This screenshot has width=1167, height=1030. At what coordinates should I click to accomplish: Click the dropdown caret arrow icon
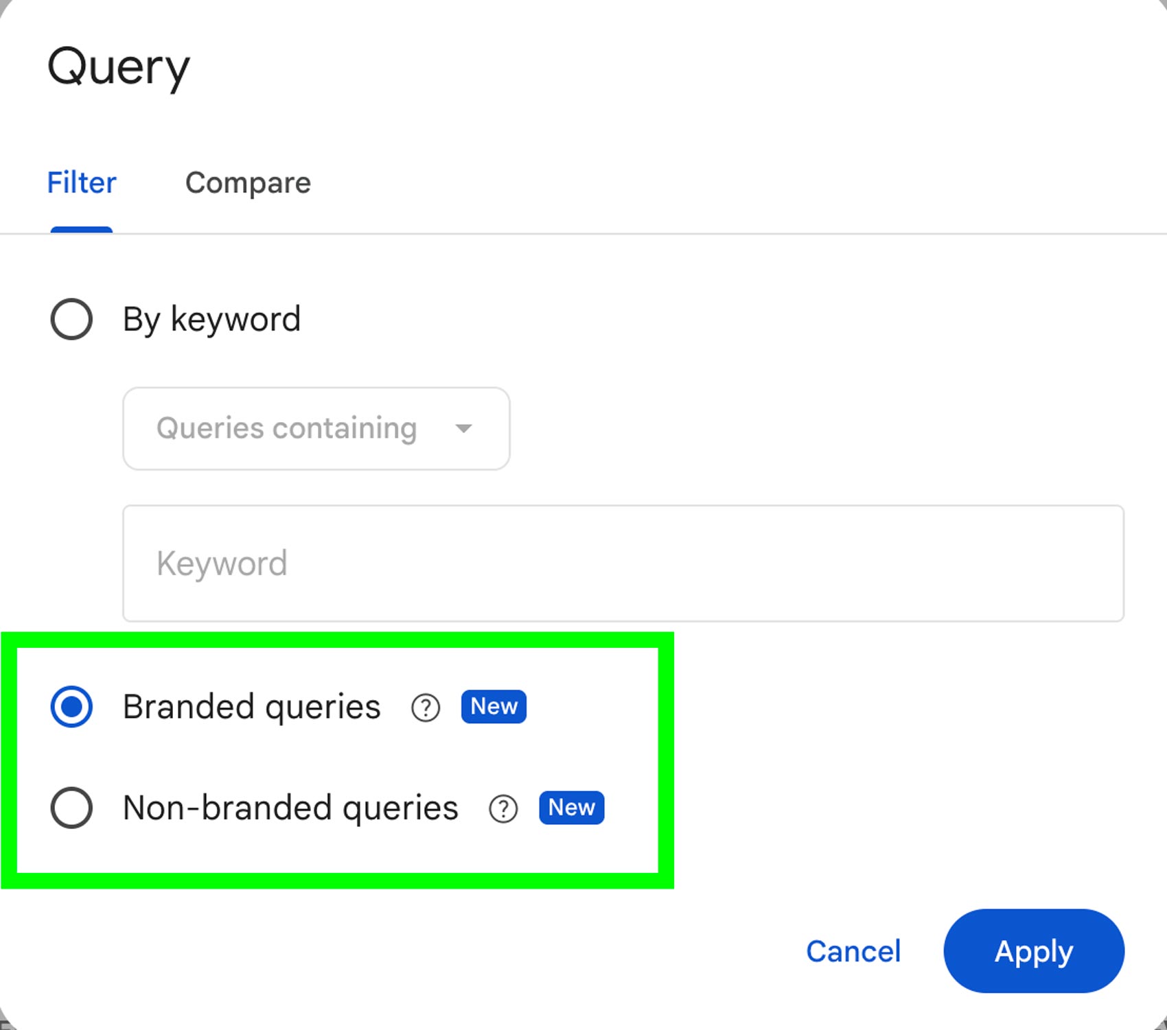464,429
